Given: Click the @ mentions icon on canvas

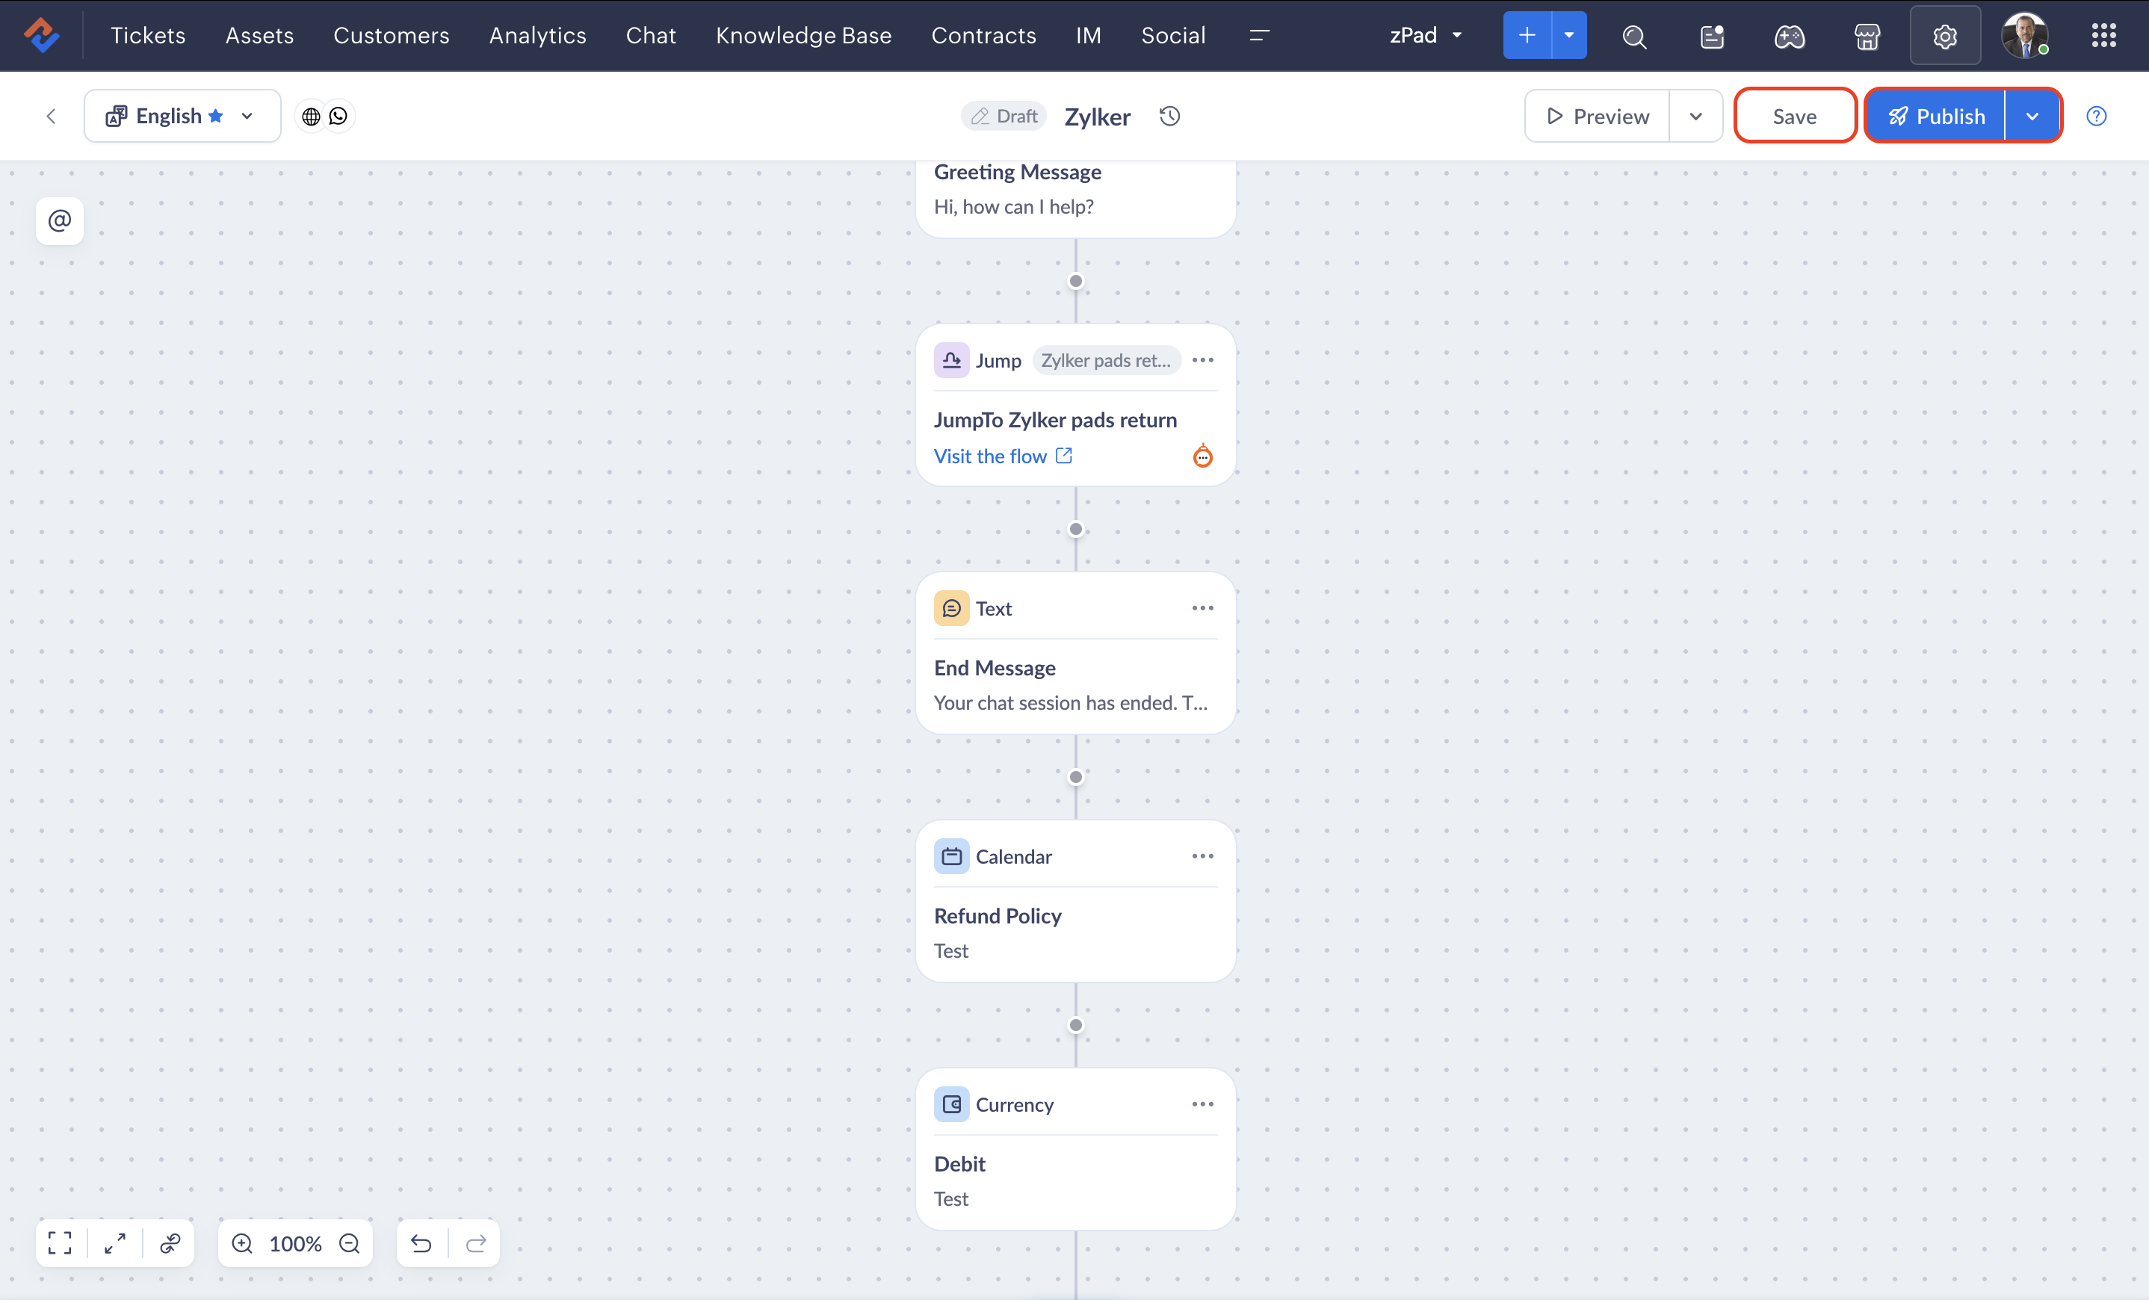Looking at the screenshot, I should pyautogui.click(x=59, y=220).
